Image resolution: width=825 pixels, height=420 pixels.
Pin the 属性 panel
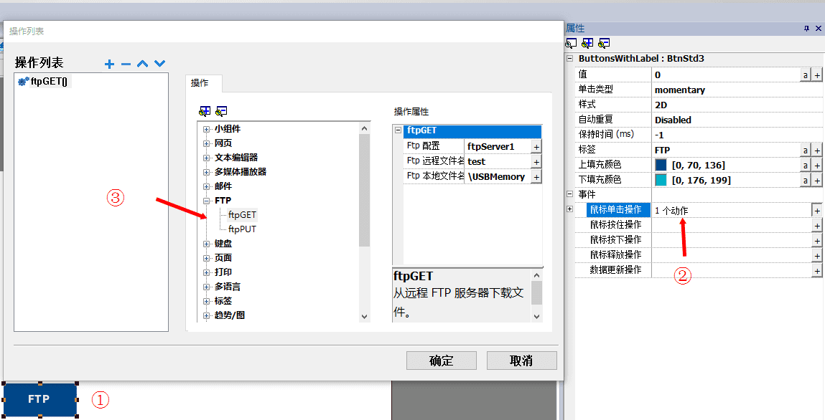[806, 28]
